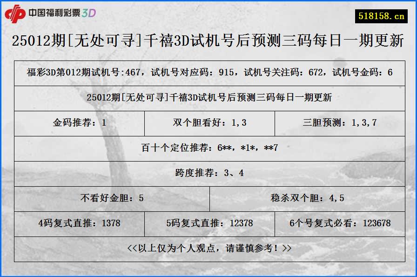Select the 25012期[无处可寻] table title row
Image resolution: width=417 pixels, height=277 pixels.
click(x=208, y=99)
